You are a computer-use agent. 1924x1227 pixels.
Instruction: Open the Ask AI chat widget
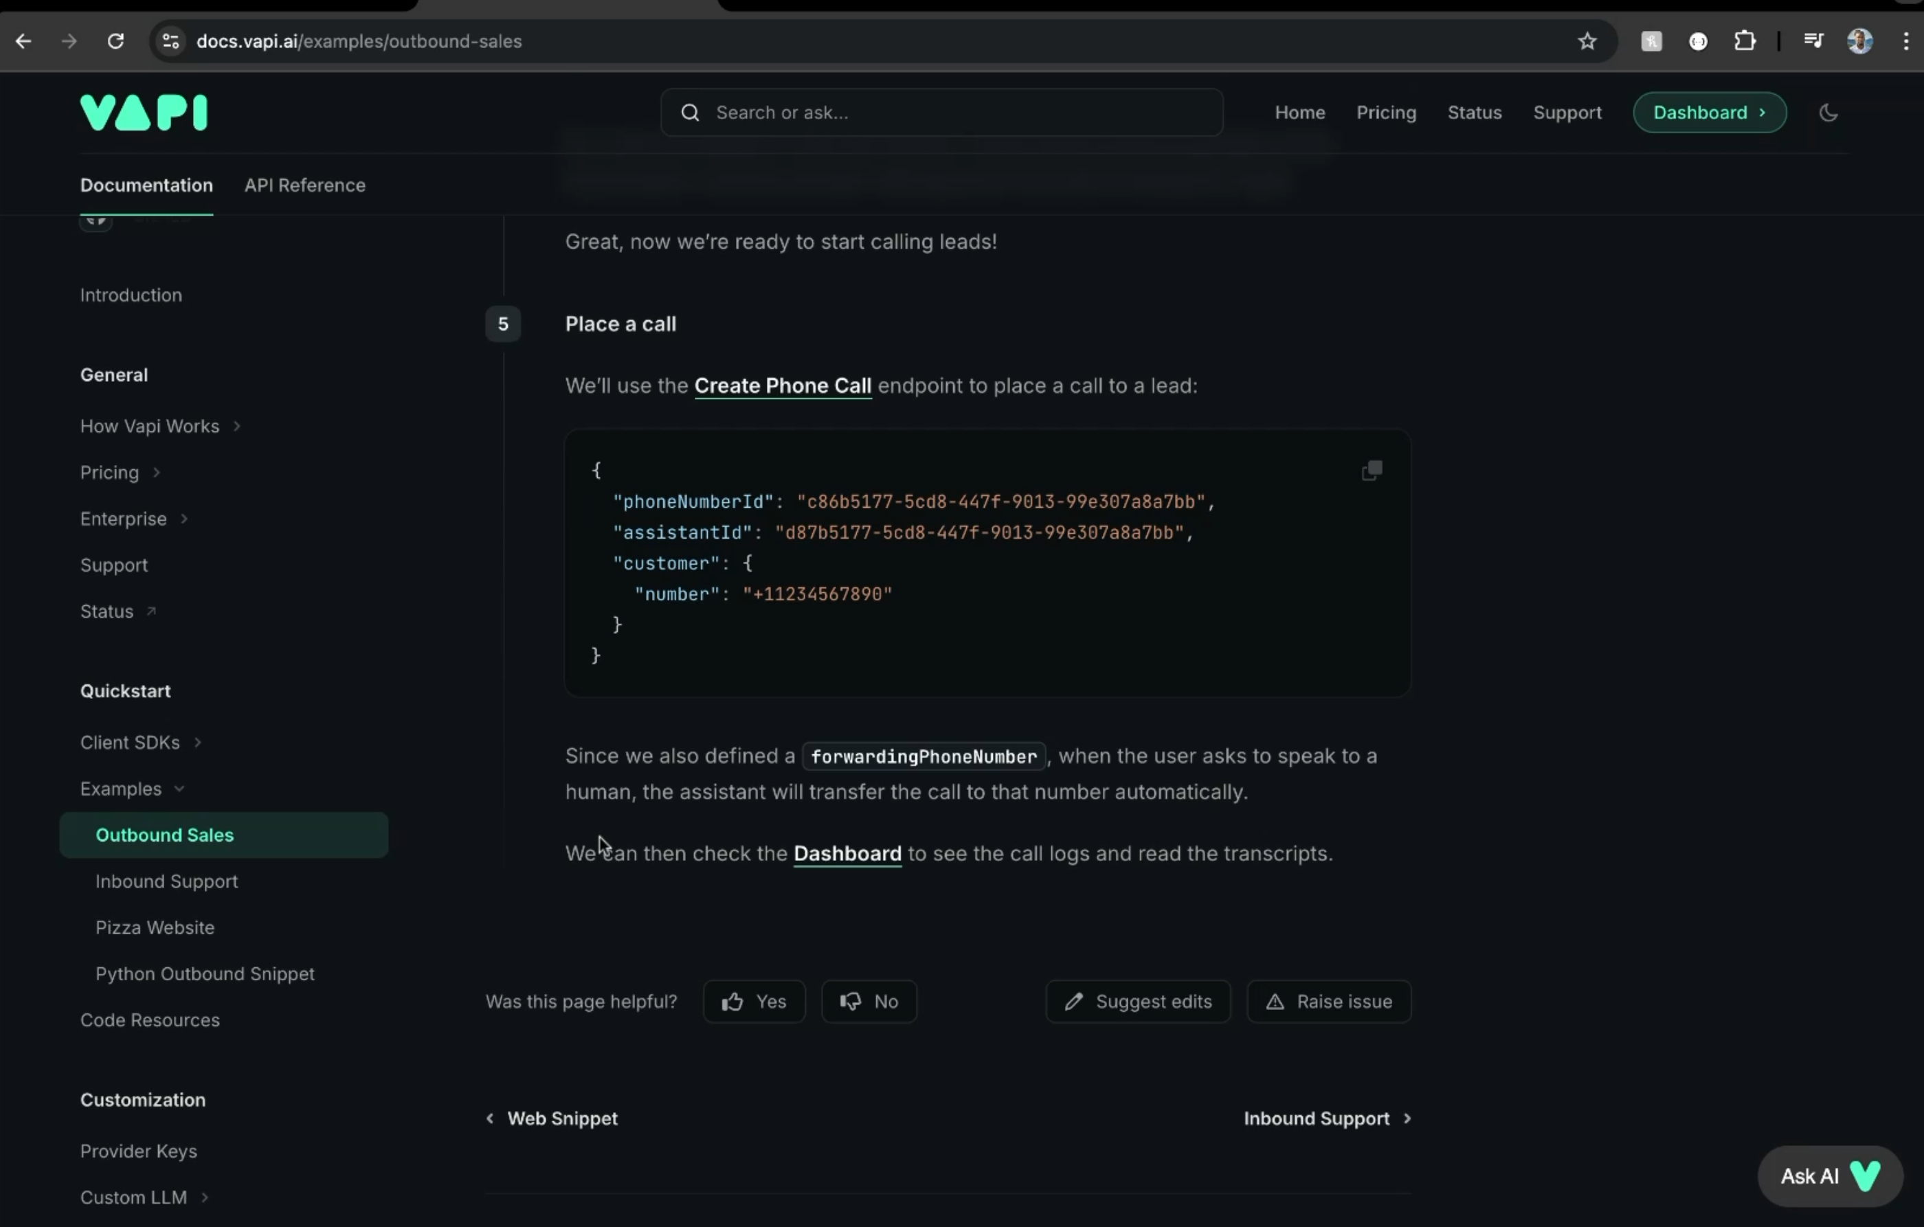click(1829, 1176)
